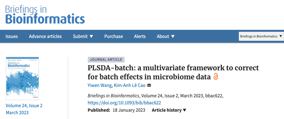Go to Advance articles
Viewport: 284px width, 119px height.
click(45, 36)
